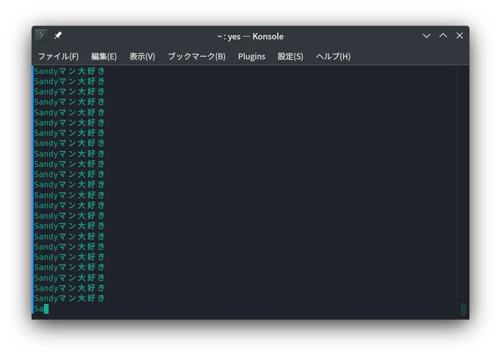Toggle the pin icon in title bar

[58, 36]
